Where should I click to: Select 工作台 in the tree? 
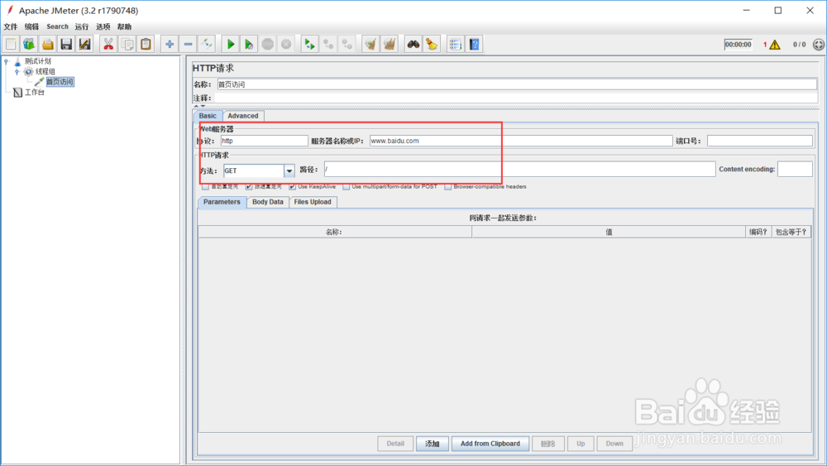pyautogui.click(x=35, y=93)
